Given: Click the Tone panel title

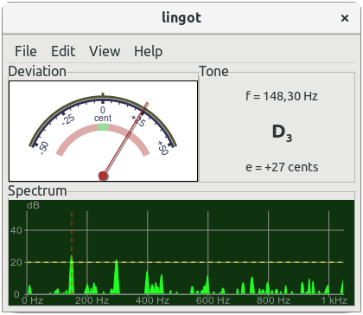Looking at the screenshot, I should [213, 71].
